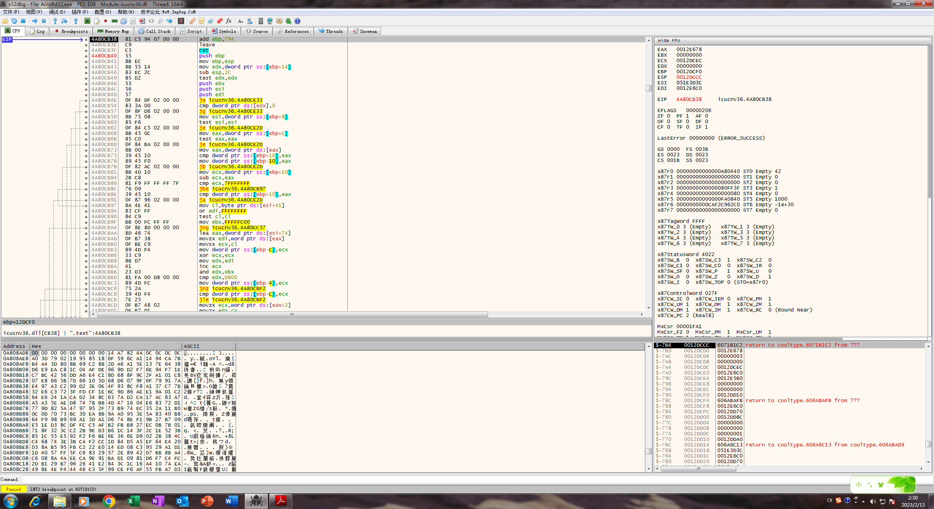Click the Hide FPU button
Viewport: 934px width, 509px height.
click(x=792, y=40)
